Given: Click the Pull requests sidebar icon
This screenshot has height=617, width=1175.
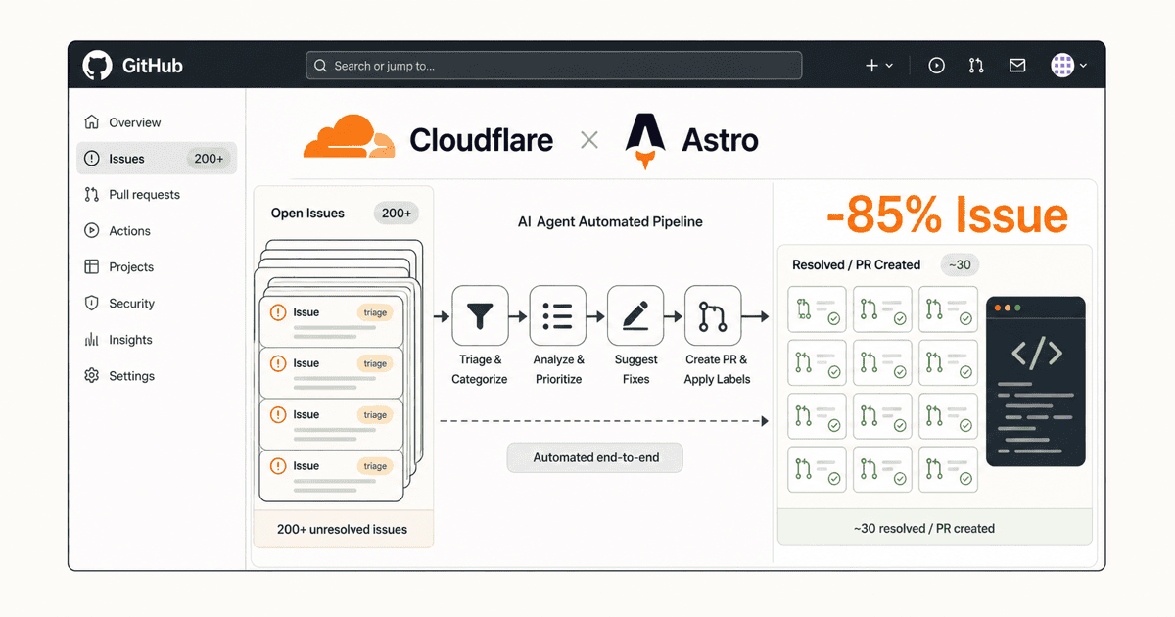Looking at the screenshot, I should (x=92, y=195).
